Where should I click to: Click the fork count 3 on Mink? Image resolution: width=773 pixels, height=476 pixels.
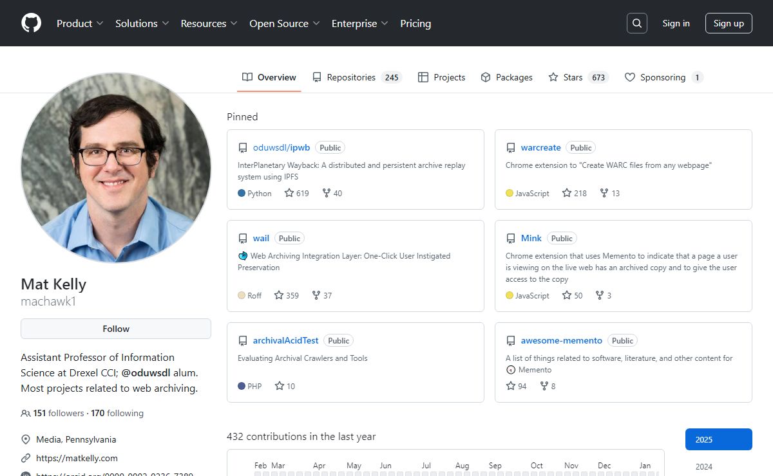(609, 295)
